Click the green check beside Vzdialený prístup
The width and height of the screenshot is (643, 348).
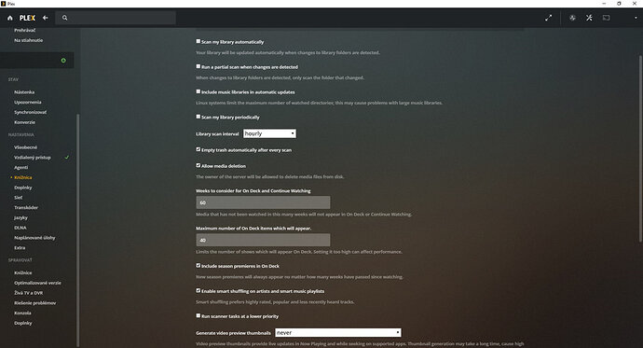pyautogui.click(x=67, y=157)
